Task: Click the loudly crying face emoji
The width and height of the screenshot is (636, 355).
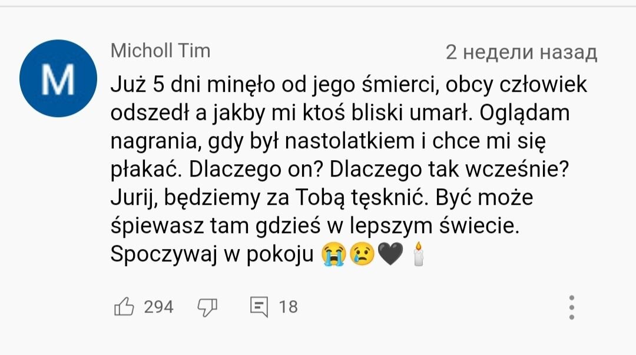Action: pos(334,254)
